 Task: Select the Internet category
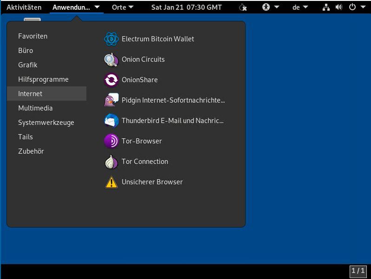pyautogui.click(x=47, y=94)
